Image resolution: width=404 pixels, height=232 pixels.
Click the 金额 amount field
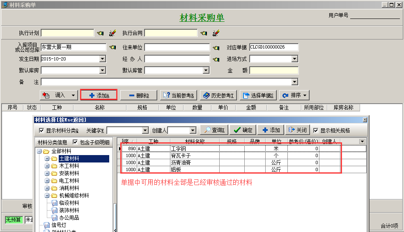273,70
